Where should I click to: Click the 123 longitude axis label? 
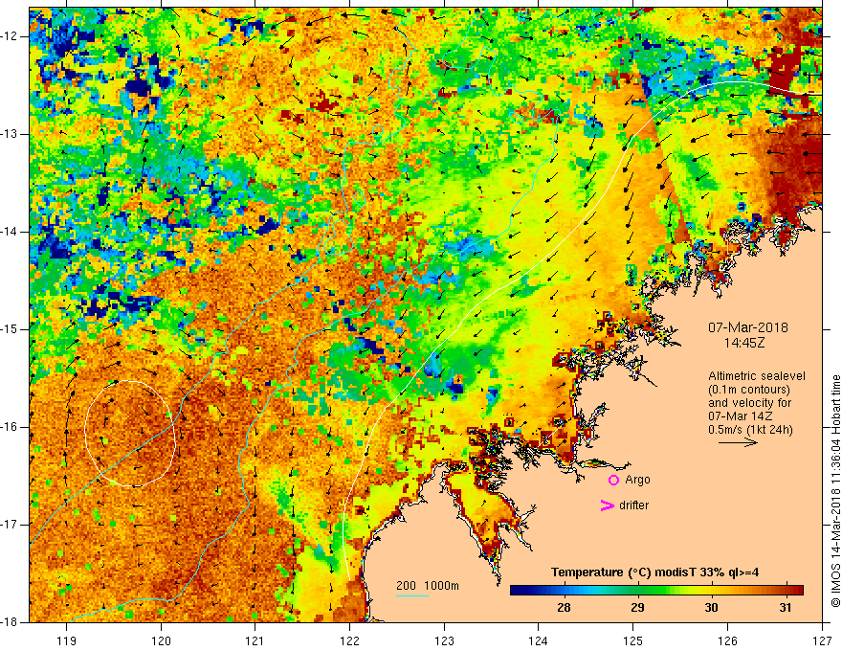click(443, 640)
